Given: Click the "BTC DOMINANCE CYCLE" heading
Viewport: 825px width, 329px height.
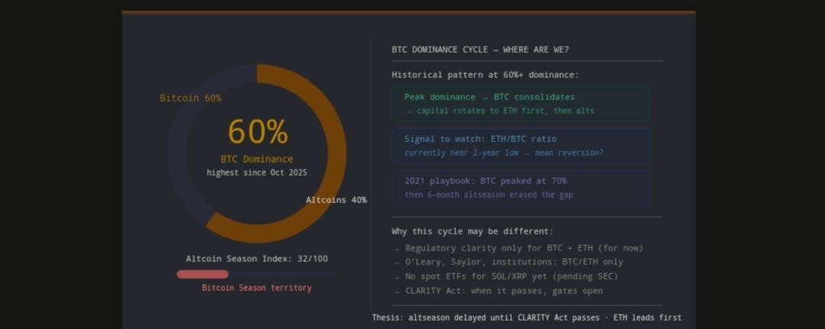Looking at the screenshot, I should point(480,50).
